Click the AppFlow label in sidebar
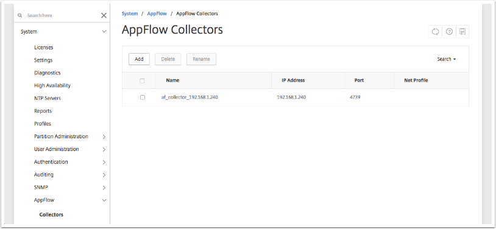 coord(44,200)
